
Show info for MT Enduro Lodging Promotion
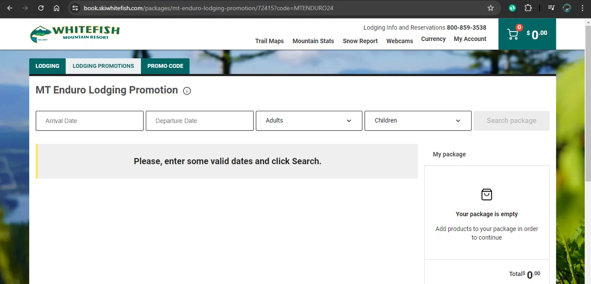(187, 91)
